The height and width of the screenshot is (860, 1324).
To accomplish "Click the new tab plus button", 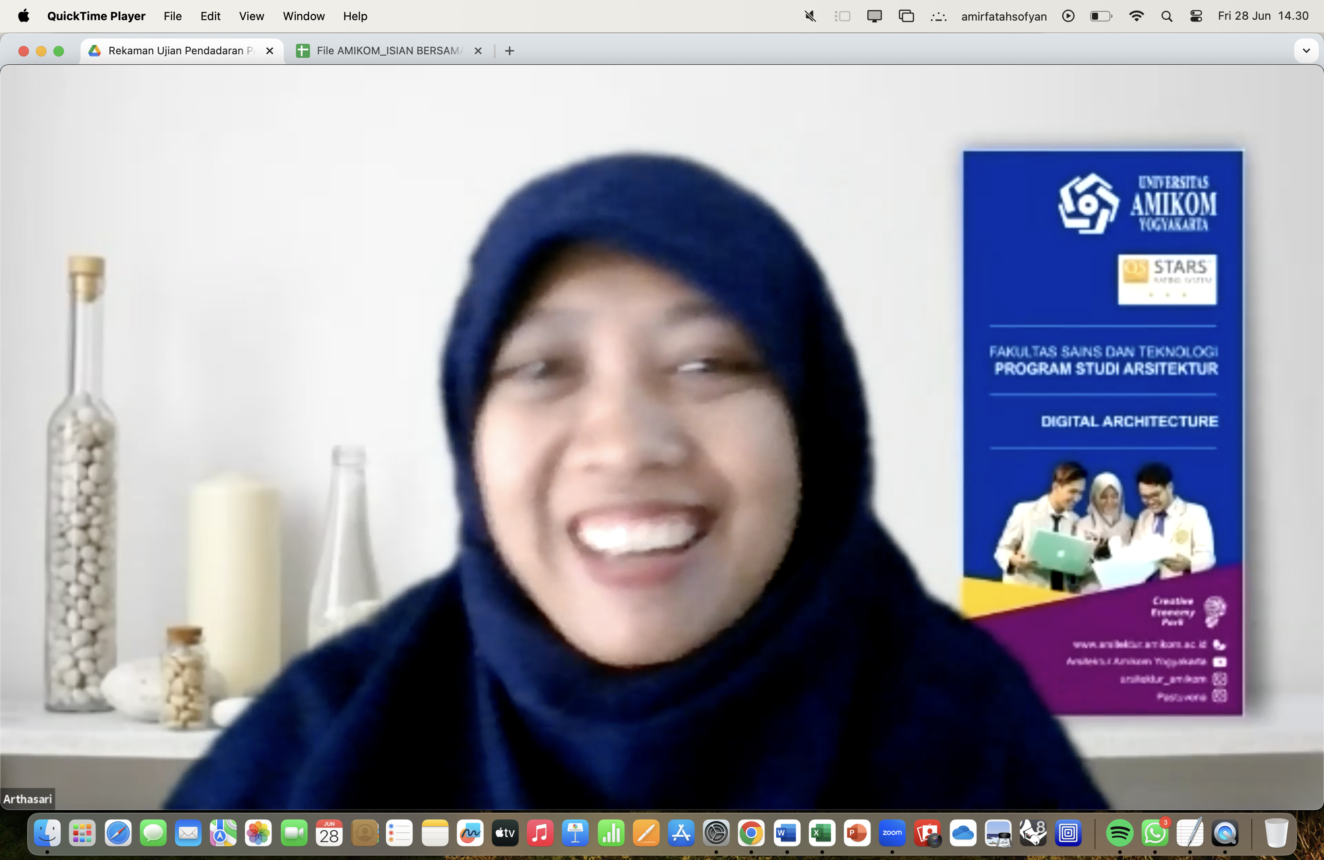I will click(x=509, y=51).
